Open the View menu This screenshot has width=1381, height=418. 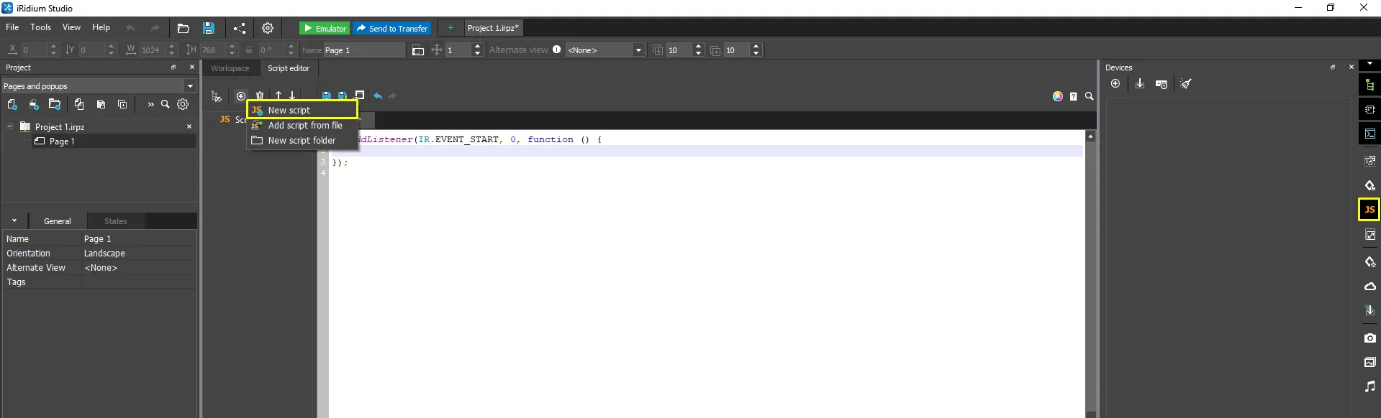pyautogui.click(x=71, y=27)
